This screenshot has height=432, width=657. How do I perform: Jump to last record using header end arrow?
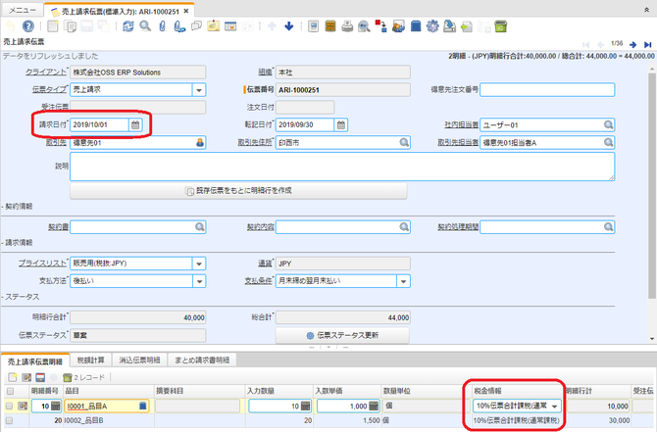[x=647, y=44]
